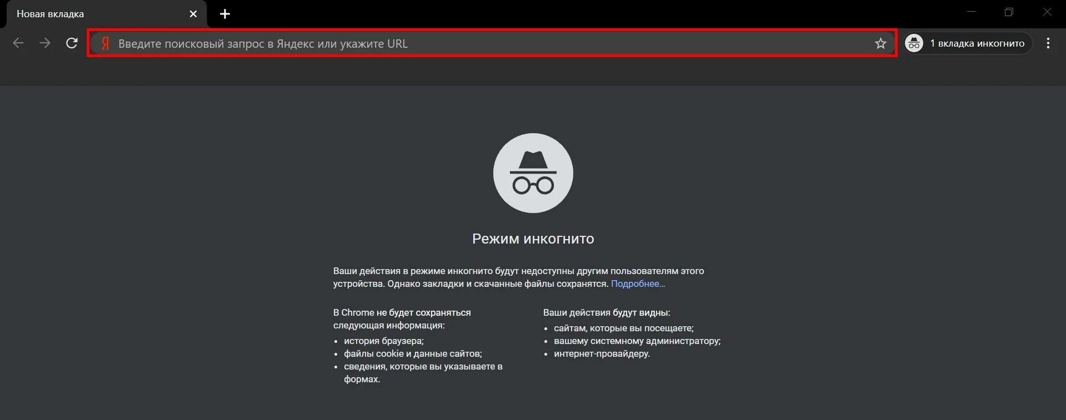
Task: Close the 'Новая вкладка' tab
Action: pyautogui.click(x=193, y=14)
